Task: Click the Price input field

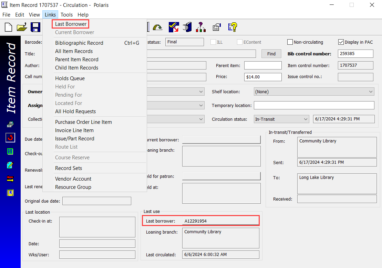Action: click(x=263, y=77)
